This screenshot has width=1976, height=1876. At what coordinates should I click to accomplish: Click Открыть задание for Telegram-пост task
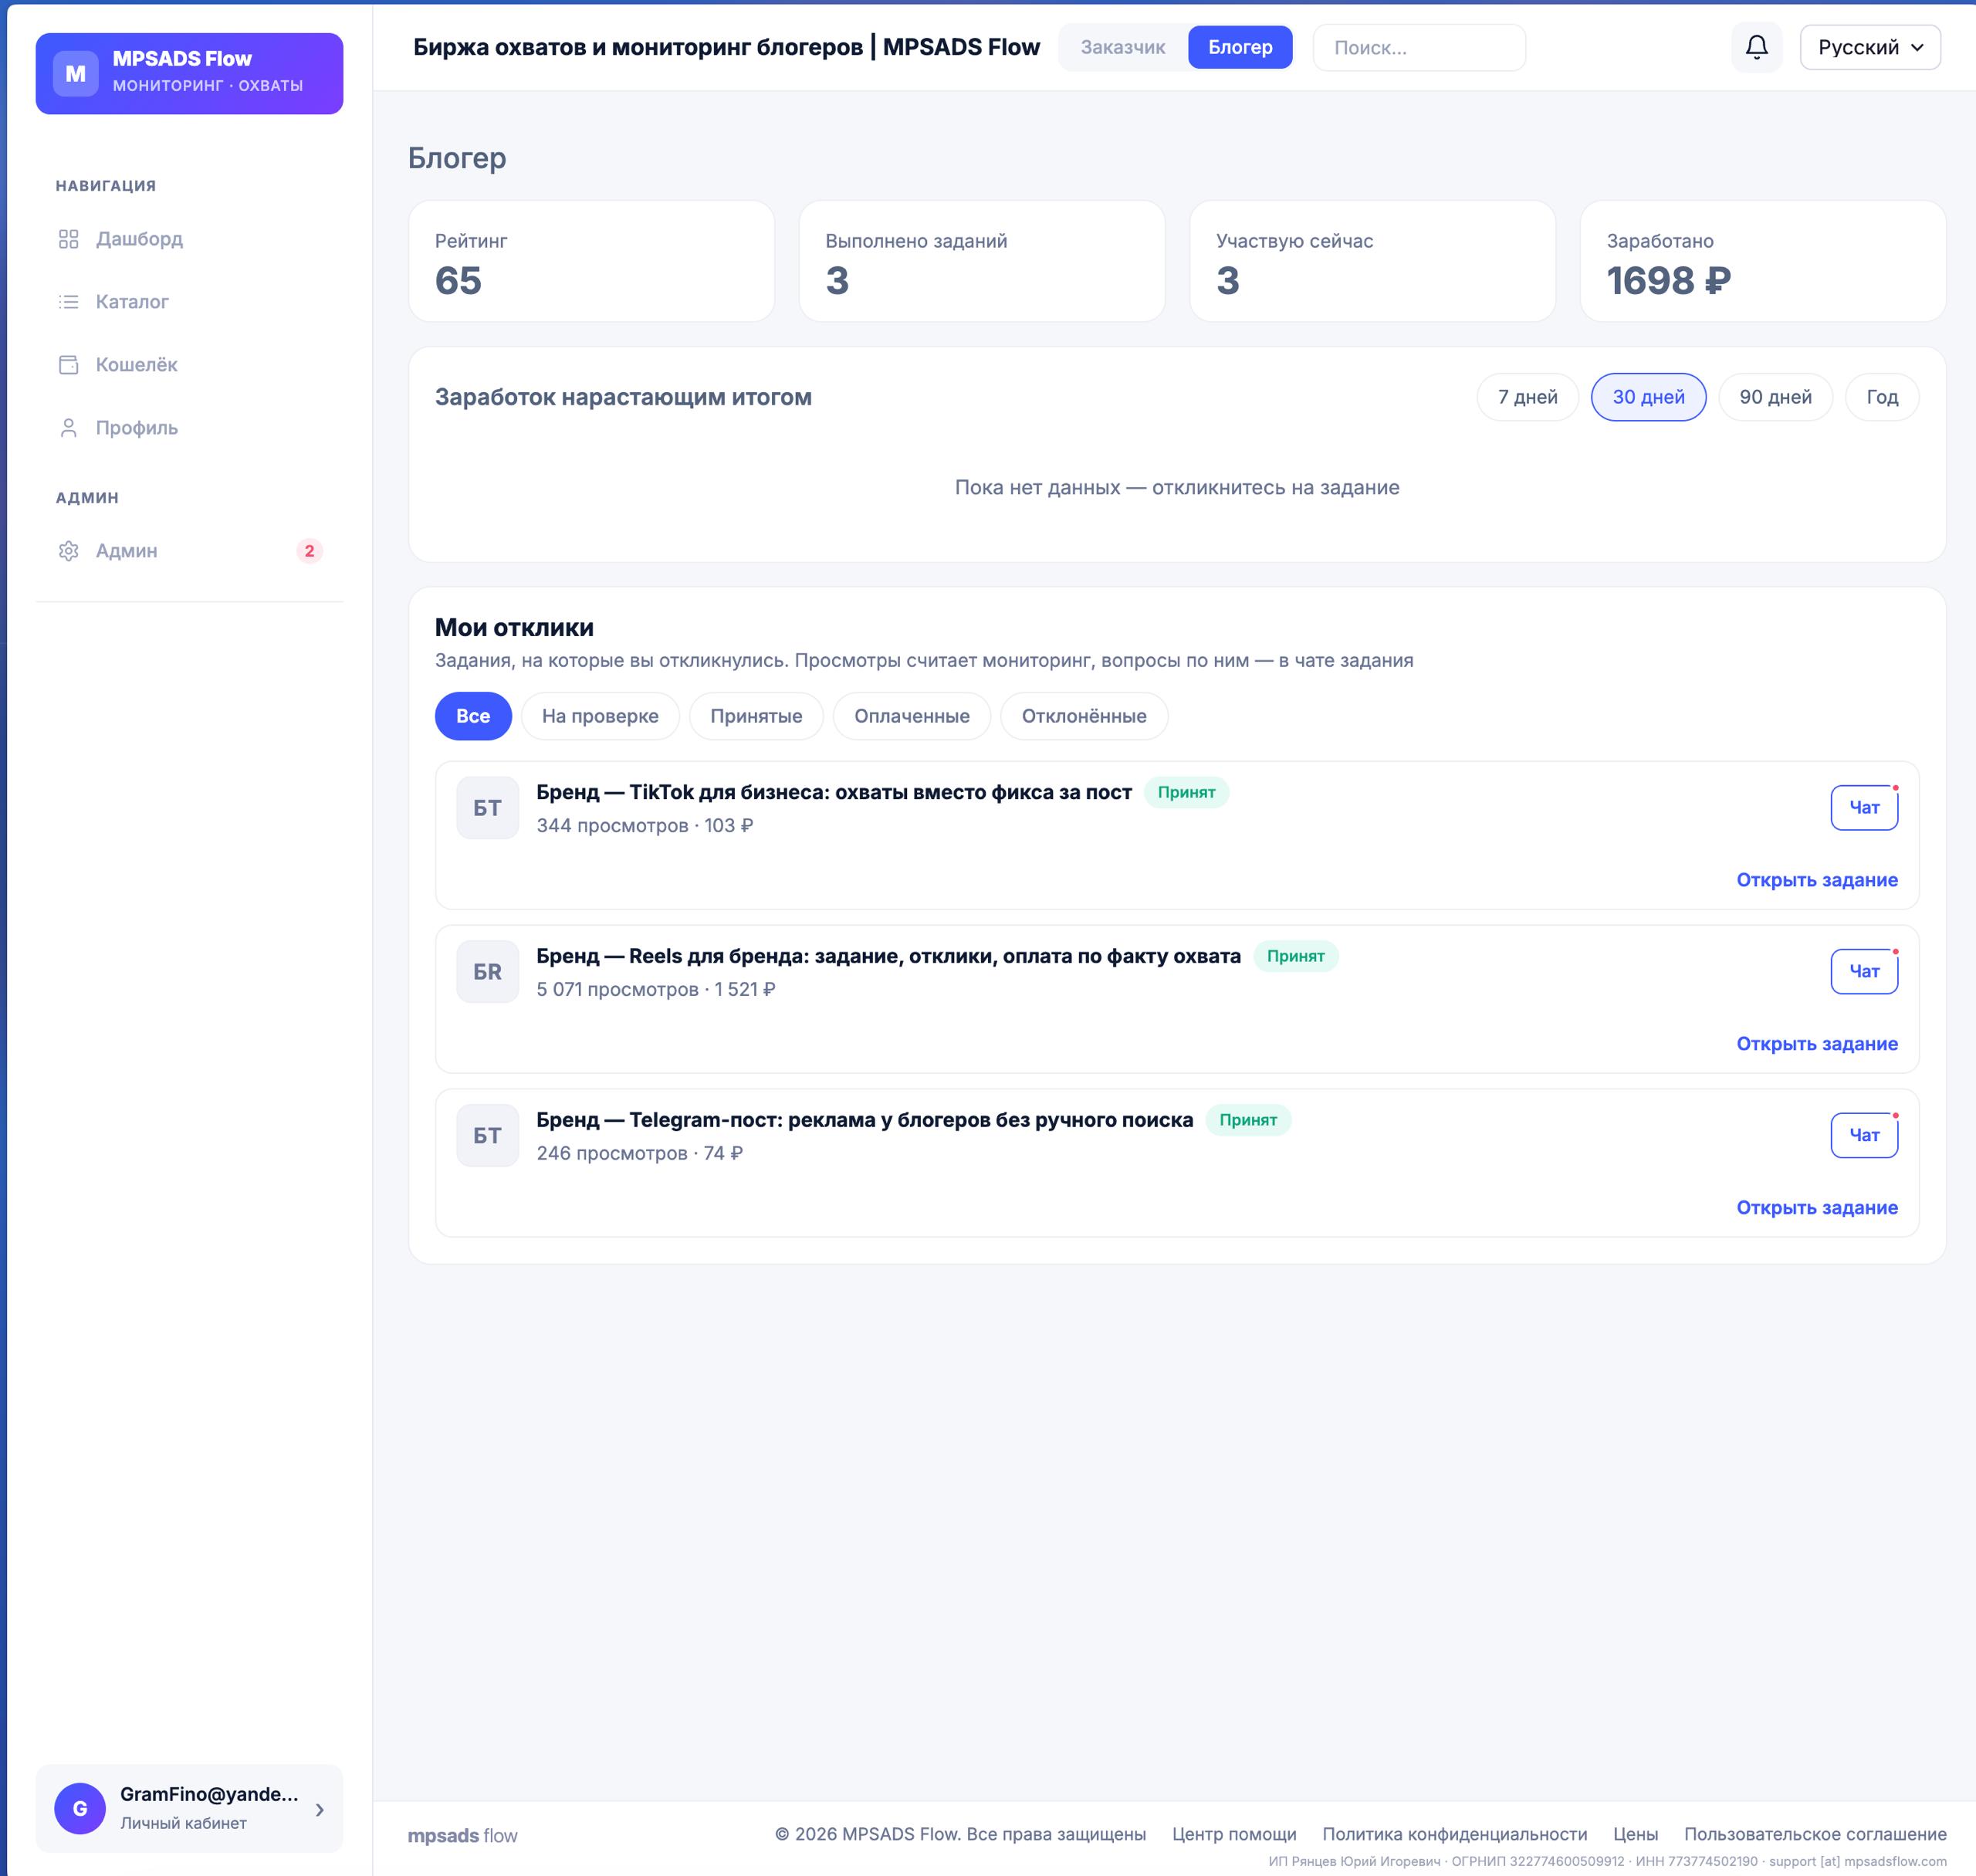1817,1208
